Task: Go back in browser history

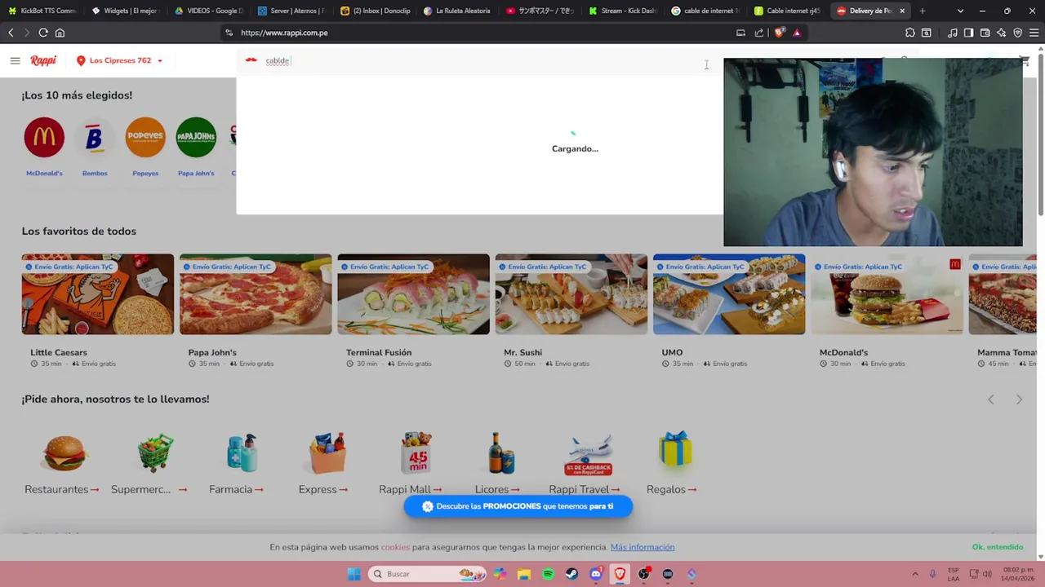Action: (11, 33)
